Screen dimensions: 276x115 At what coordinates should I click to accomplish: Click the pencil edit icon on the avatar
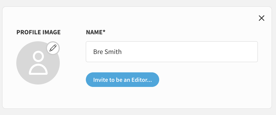click(x=53, y=48)
